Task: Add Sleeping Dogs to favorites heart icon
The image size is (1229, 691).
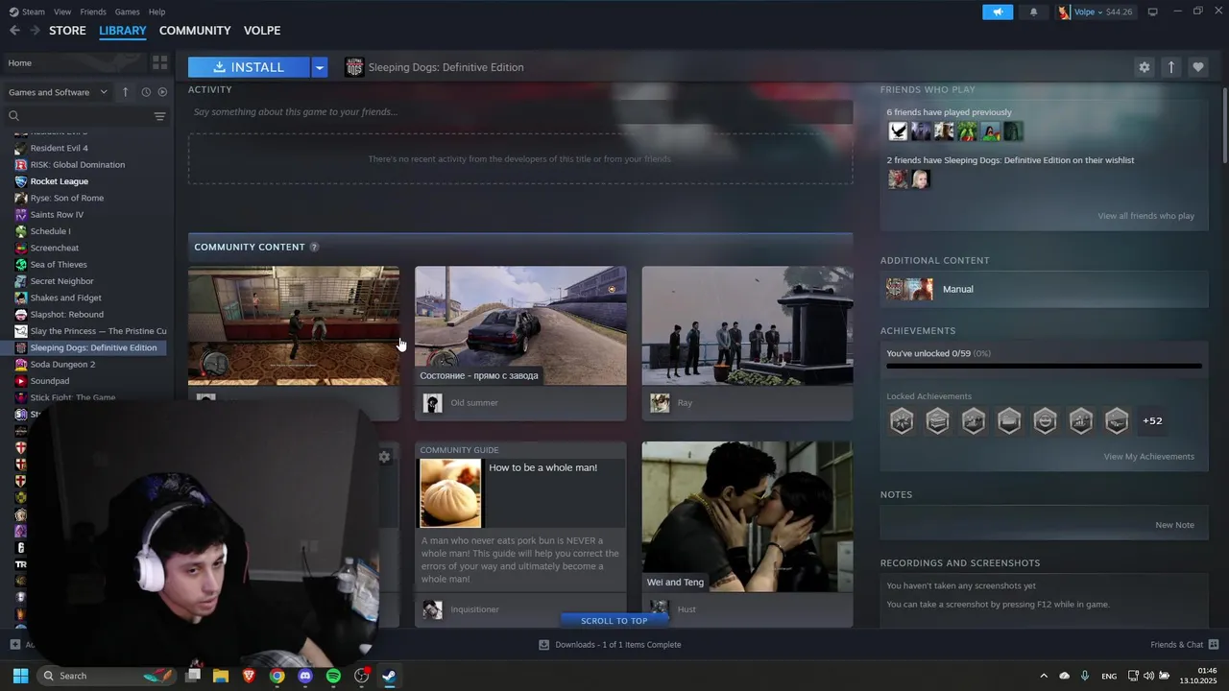Action: coord(1197,67)
